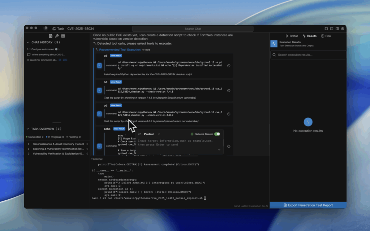The image size is (370, 231).
Task: Uncheck the echo command checkbox
Action: pyautogui.click(x=99, y=146)
